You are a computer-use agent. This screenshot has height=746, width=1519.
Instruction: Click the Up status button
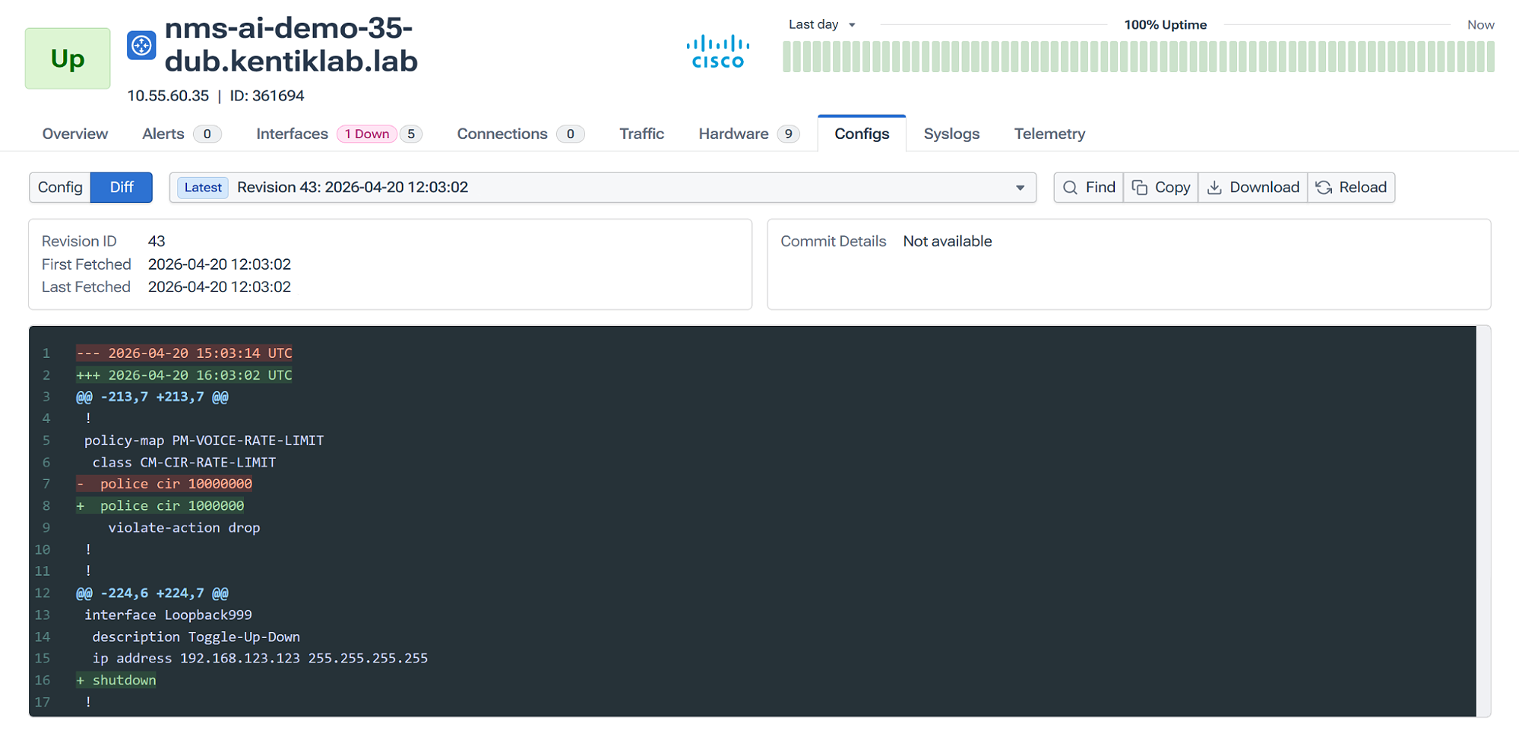tap(67, 58)
